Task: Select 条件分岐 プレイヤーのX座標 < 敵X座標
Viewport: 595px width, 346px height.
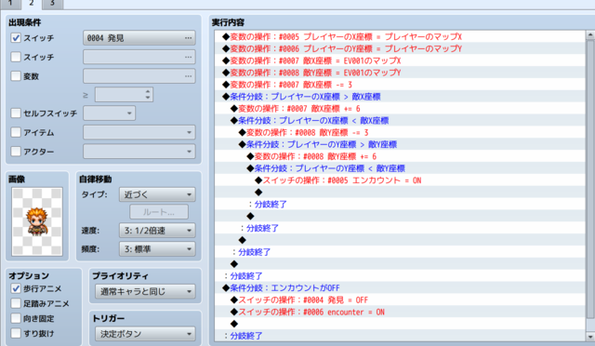Action: point(400,120)
